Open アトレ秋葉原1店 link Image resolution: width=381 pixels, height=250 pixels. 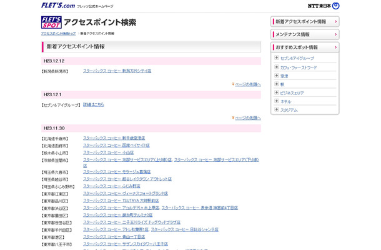tap(116, 229)
